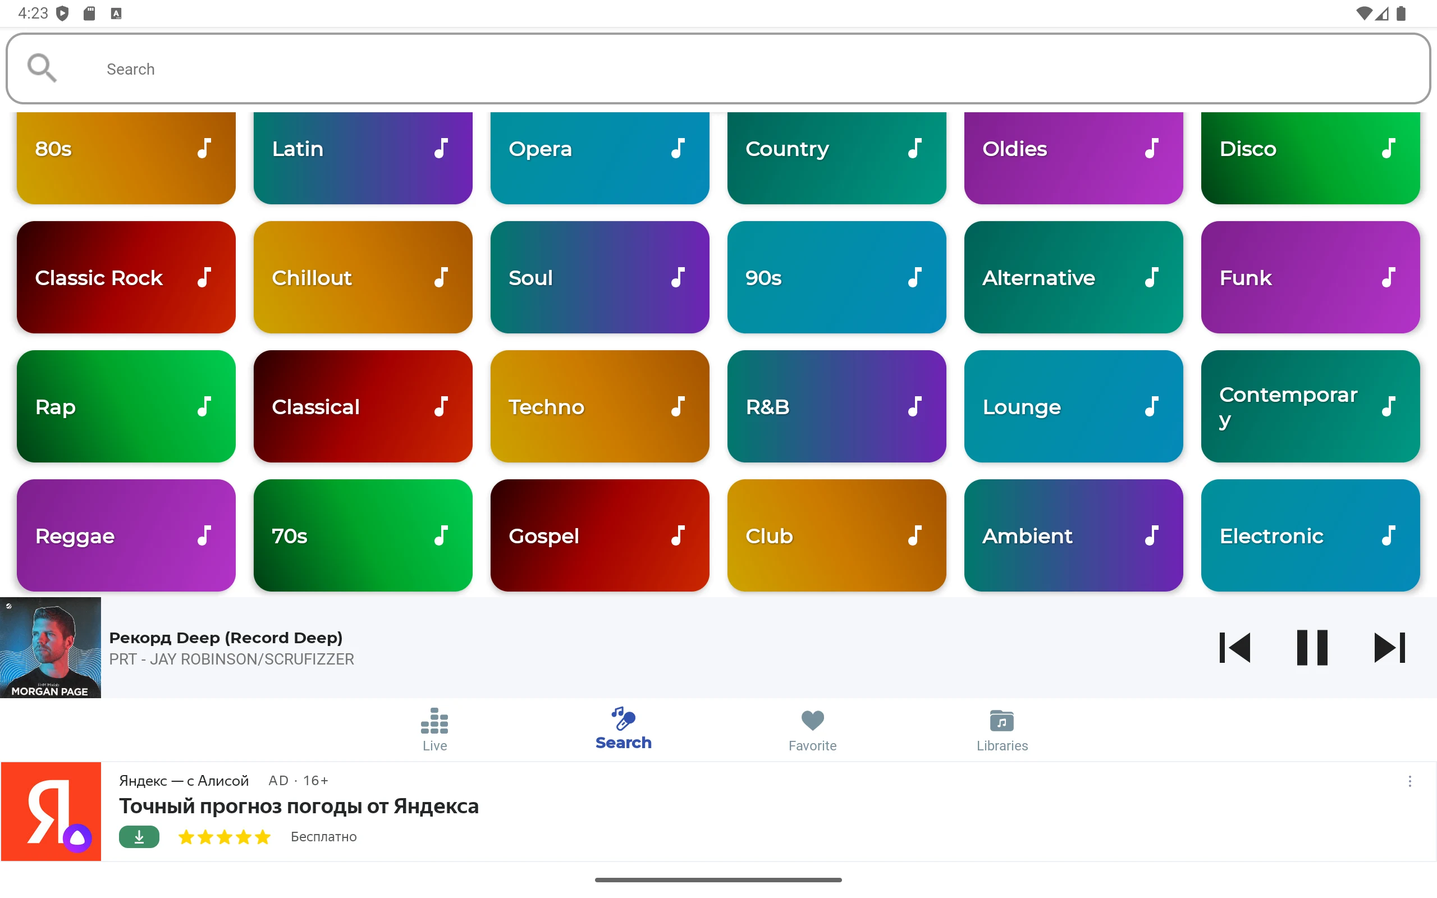The image size is (1437, 898).
Task: Open the ad options three-dot menu
Action: click(1409, 781)
